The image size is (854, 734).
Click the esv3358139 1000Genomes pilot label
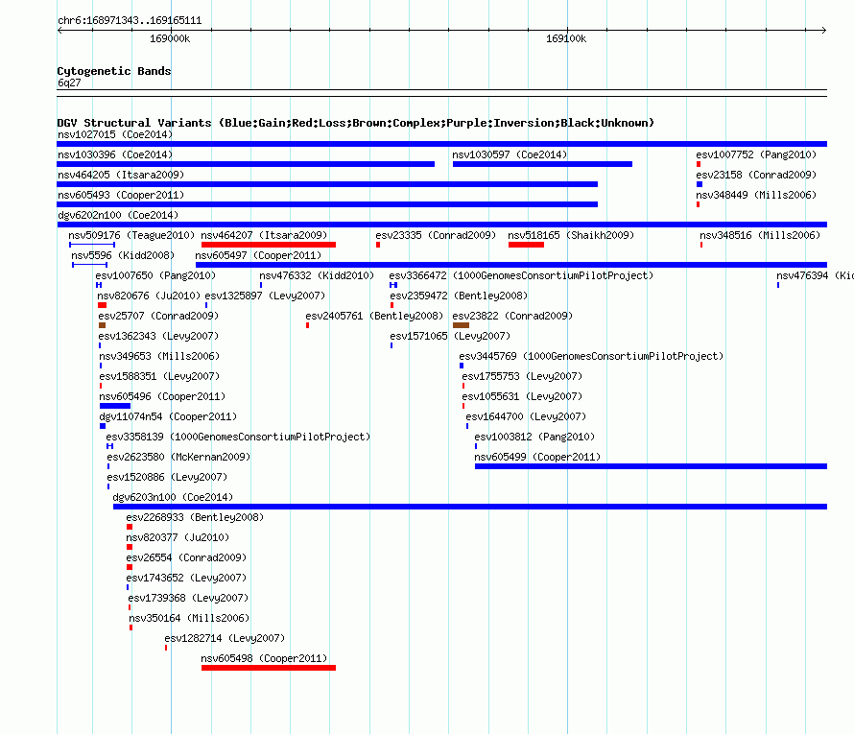(238, 437)
